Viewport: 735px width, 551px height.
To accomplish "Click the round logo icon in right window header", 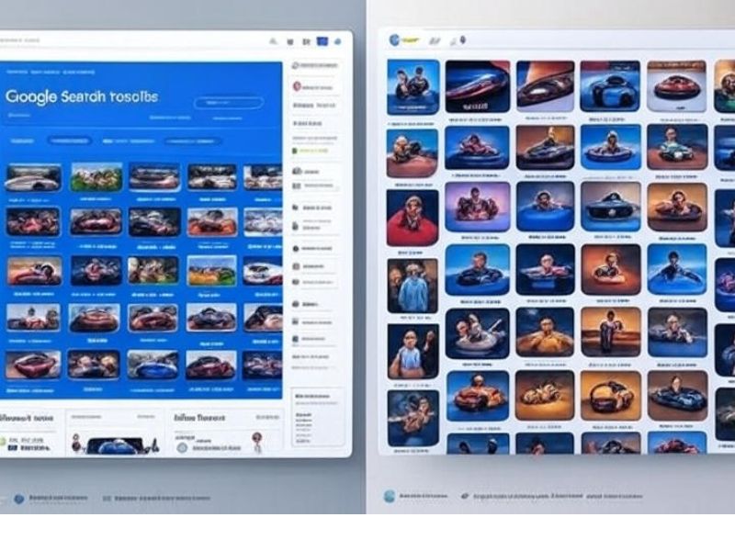I will click(393, 40).
